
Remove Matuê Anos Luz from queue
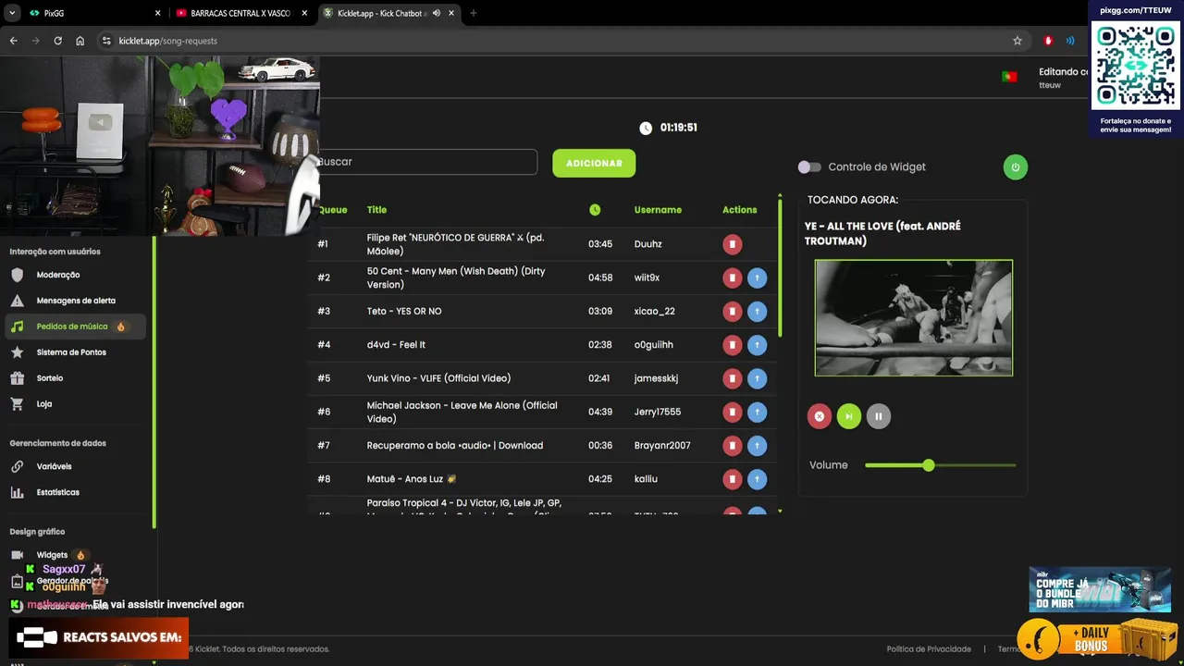point(732,479)
